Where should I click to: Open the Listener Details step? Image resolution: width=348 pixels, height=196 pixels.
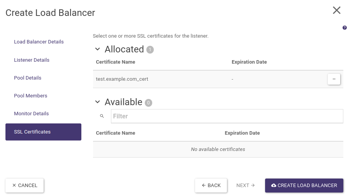click(32, 60)
